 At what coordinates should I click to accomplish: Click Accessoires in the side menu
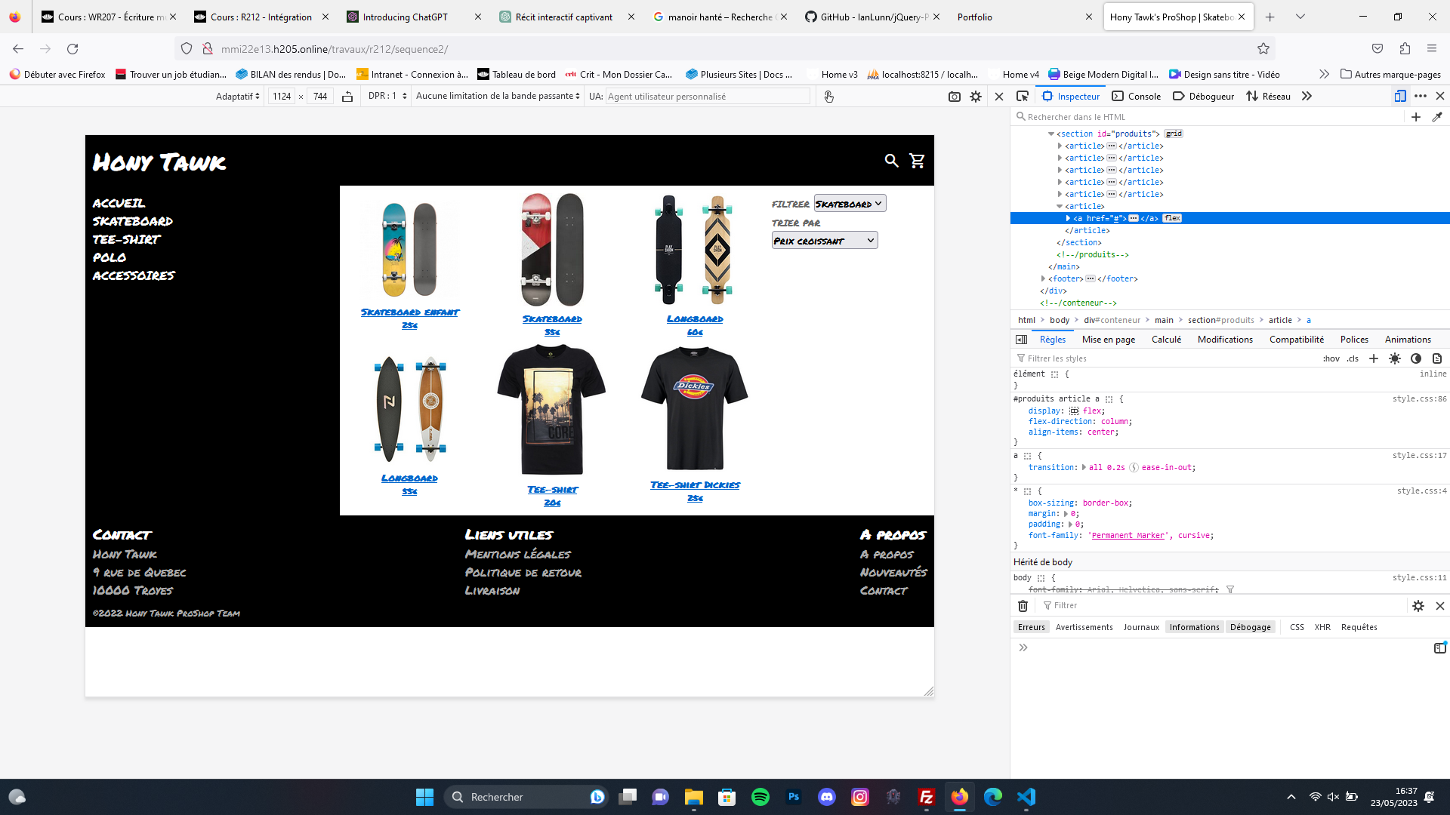click(x=134, y=275)
